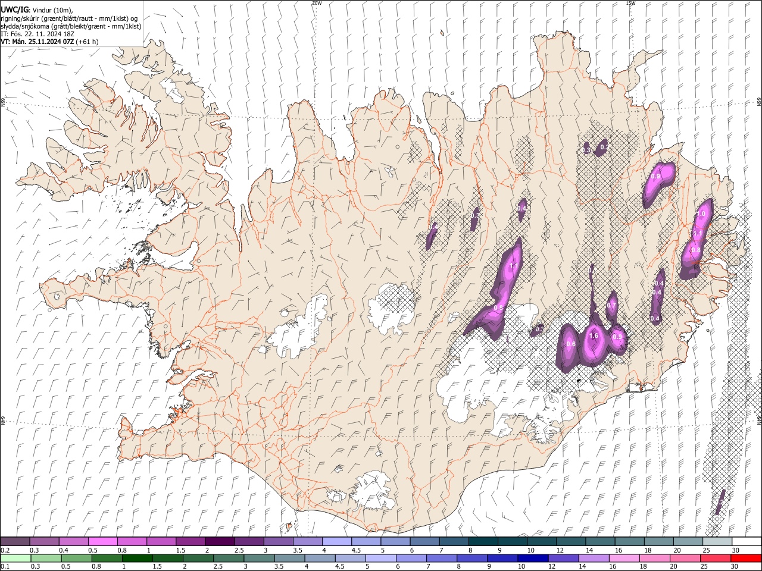Pick the deep blue swatch labeled 10 in lower legend
The width and height of the screenshot is (762, 571).
click(532, 558)
